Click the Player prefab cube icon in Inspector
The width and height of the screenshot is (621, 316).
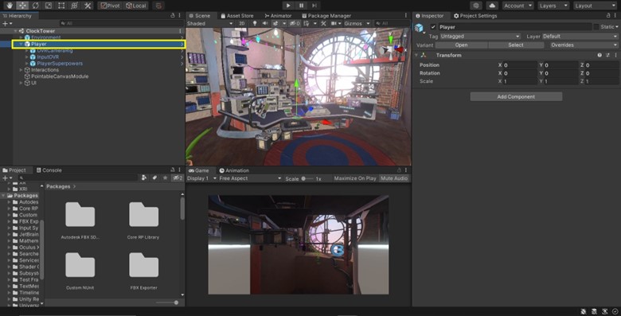coord(419,27)
